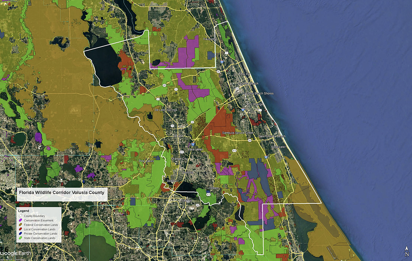
Task: Click the New Smyrna Beach label
Action: [x=272, y=136]
